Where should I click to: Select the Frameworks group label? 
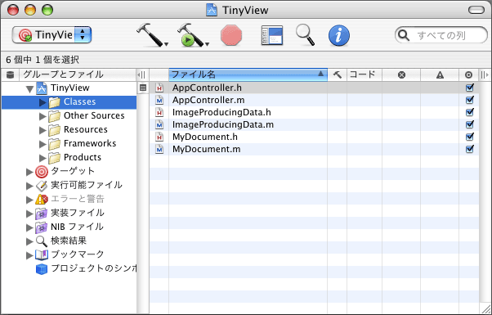[90, 143]
